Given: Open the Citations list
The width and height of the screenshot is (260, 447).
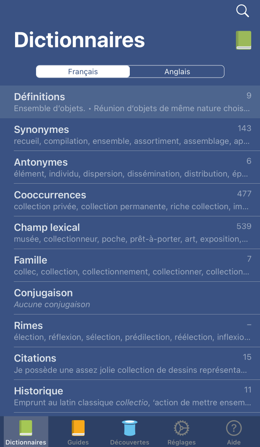Looking at the screenshot, I should pyautogui.click(x=130, y=364).
